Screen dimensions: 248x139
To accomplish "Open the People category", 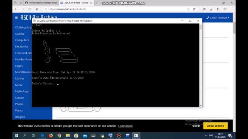I will 19,104.
